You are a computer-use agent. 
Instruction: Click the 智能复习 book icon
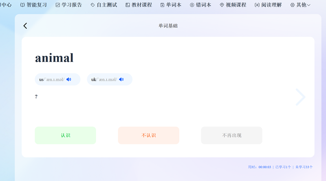coord(22,5)
